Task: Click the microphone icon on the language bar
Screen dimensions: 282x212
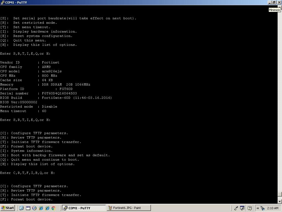Action: click(x=236, y=208)
